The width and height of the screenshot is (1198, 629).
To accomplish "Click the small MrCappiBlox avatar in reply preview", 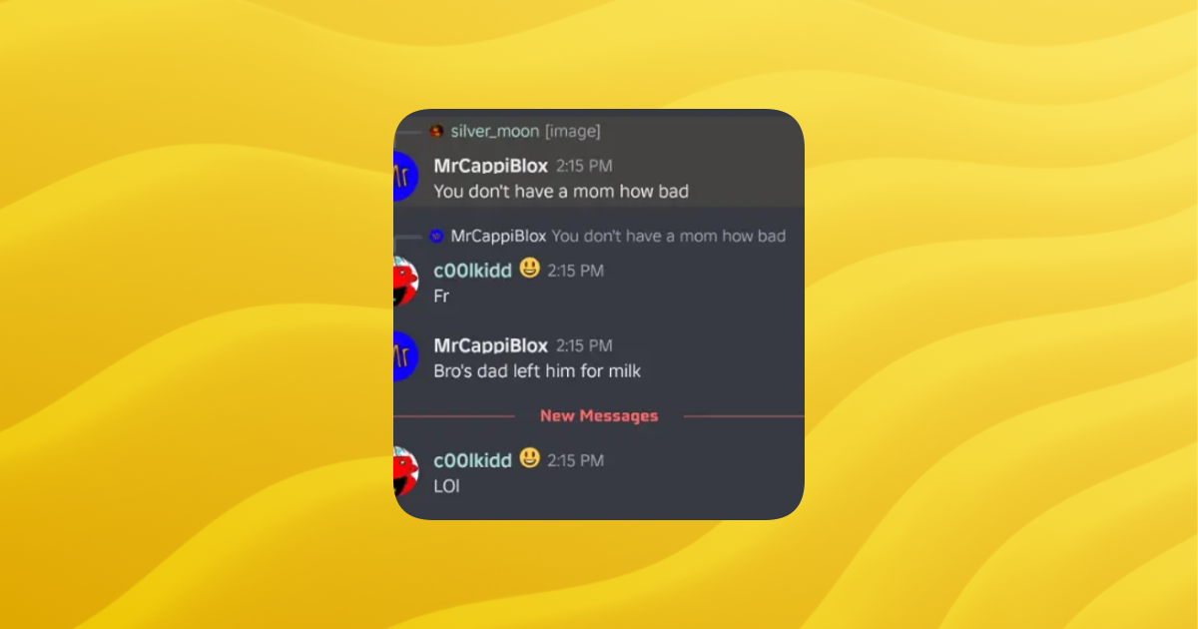I will pyautogui.click(x=436, y=237).
